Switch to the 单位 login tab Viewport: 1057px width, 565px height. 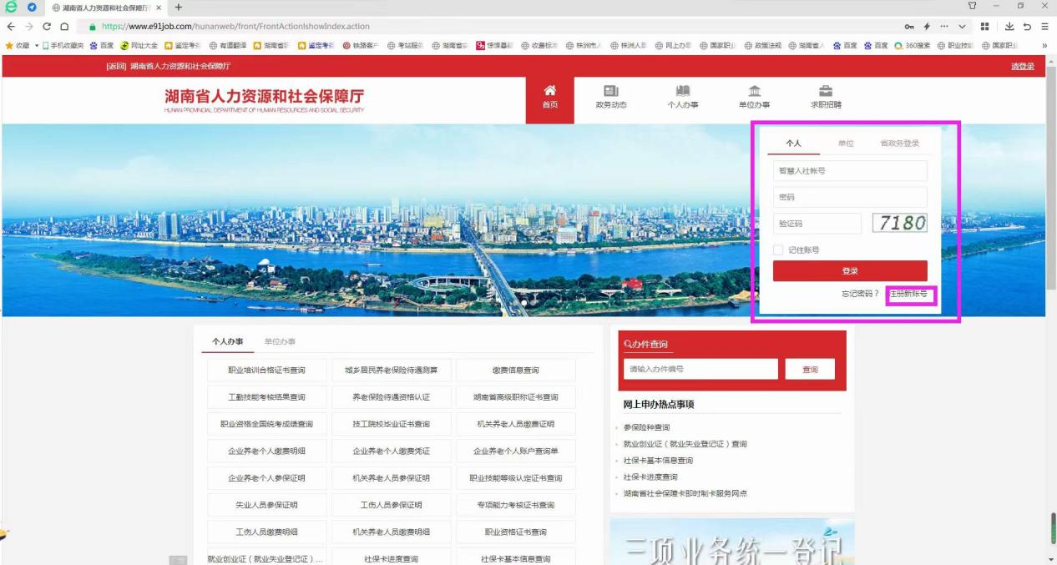tap(845, 144)
